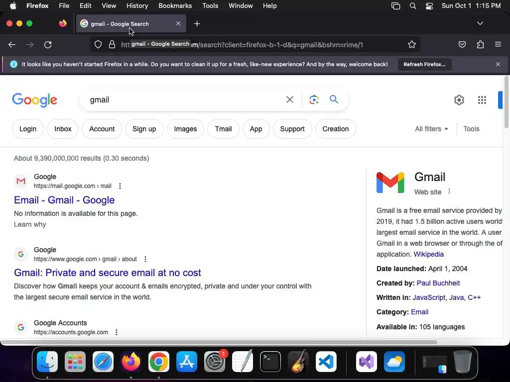Open the Paul Buchheit link

point(438,283)
